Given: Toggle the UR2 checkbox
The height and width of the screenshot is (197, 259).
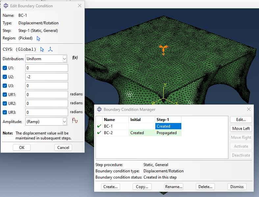Looking at the screenshot, I should click(x=5, y=104).
